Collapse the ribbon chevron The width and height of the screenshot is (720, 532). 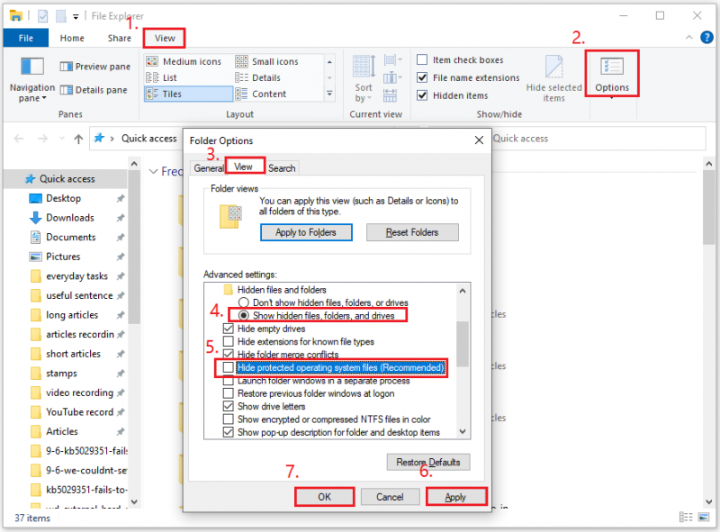click(688, 37)
